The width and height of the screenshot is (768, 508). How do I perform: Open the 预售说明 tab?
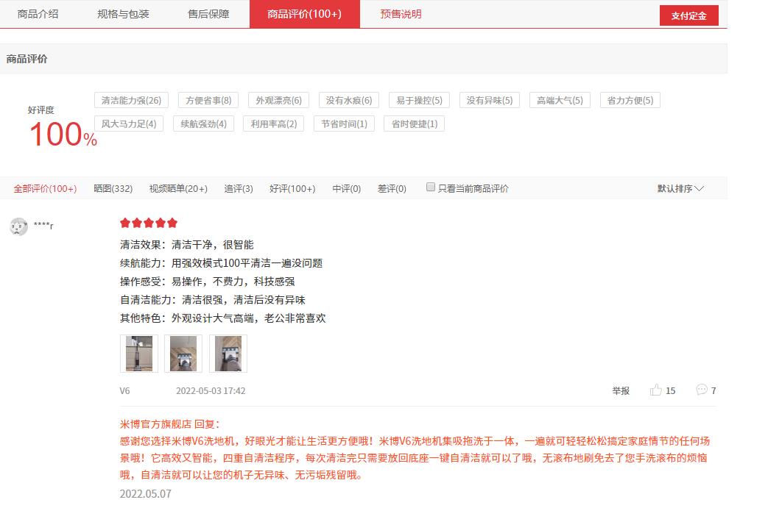click(400, 13)
